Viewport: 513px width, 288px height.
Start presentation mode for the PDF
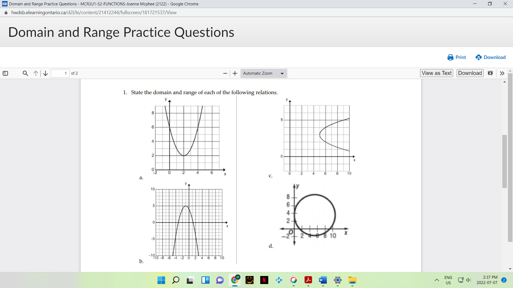click(491, 73)
